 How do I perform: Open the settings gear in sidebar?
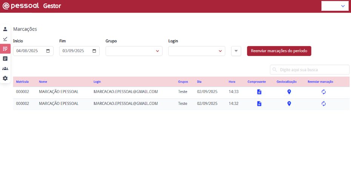(x=5, y=78)
